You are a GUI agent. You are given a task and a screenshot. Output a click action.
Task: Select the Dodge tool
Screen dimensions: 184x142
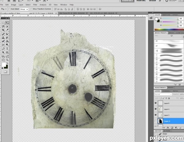click(7, 45)
